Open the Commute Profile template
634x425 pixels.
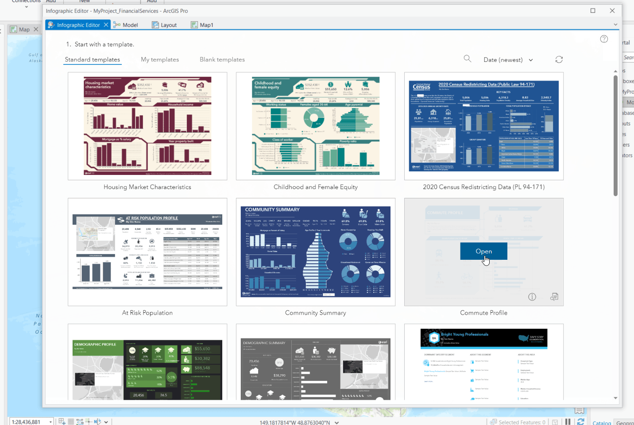click(x=483, y=251)
